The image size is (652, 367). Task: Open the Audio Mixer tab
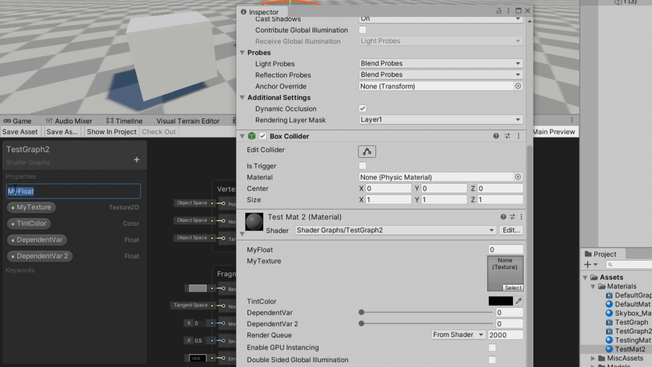(x=69, y=121)
